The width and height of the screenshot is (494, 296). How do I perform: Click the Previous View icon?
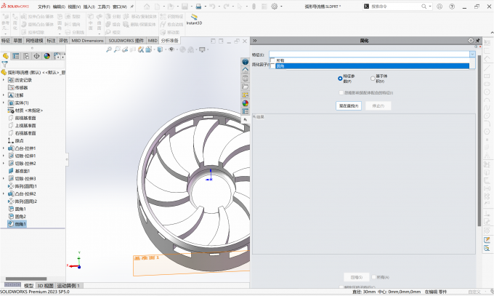[x=125, y=49]
